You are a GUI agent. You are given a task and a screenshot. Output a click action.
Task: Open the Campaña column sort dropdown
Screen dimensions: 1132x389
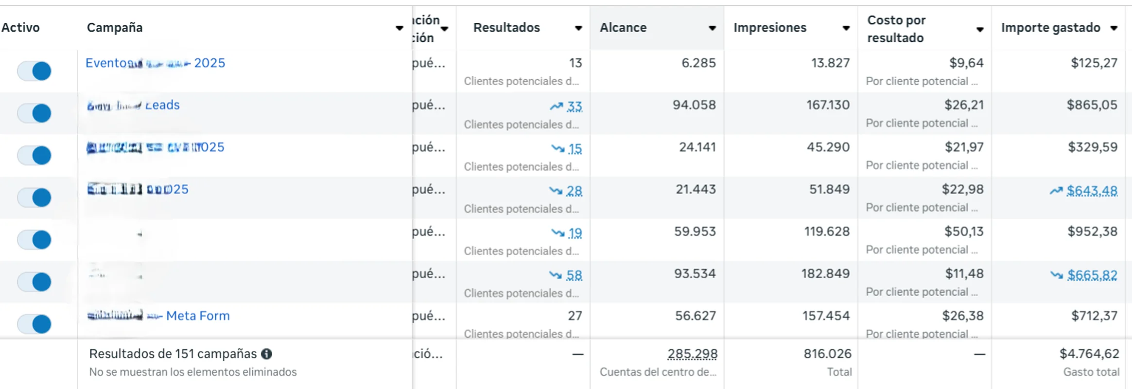pyautogui.click(x=400, y=29)
